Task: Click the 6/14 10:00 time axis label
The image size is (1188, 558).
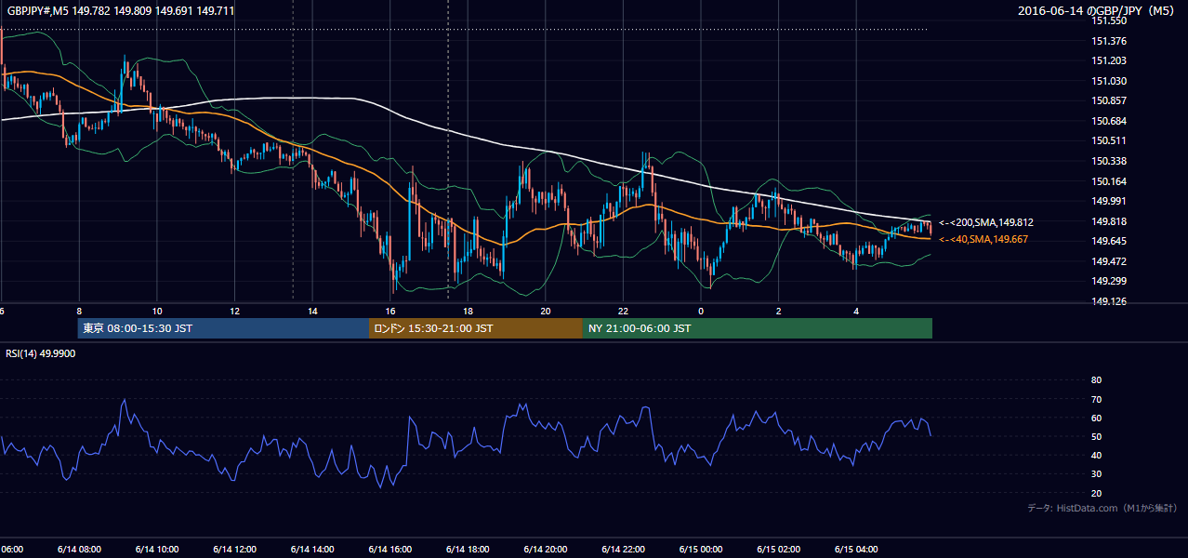Action: [156, 549]
